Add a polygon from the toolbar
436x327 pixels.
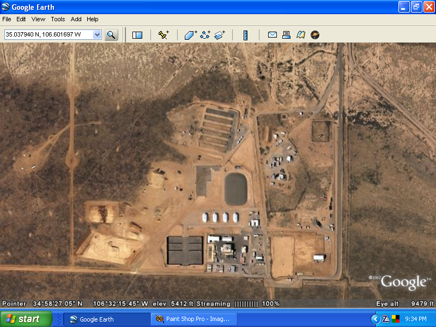[x=191, y=35]
